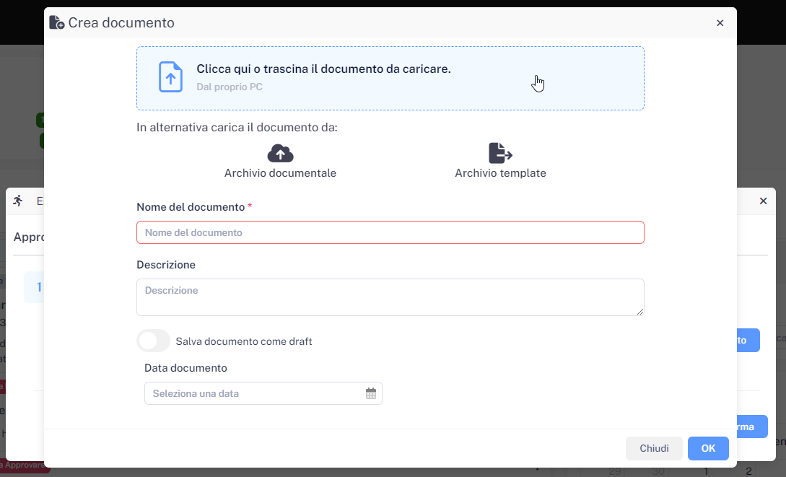Image resolution: width=786 pixels, height=477 pixels.
Task: Click the Descrizione textarea resize handle
Action: coord(639,312)
